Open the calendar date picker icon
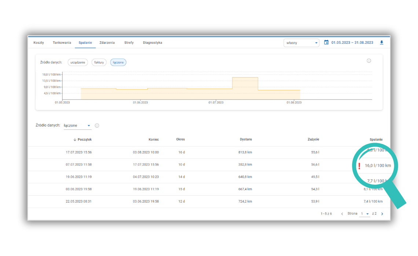This screenshot has height=256, width=418. pos(326,42)
